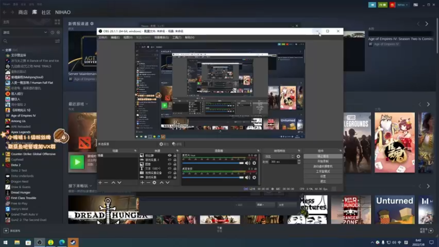Image resolution: width=439 pixels, height=247 pixels.
Task: Open the transition properties gear in OBS
Action: coord(299,156)
